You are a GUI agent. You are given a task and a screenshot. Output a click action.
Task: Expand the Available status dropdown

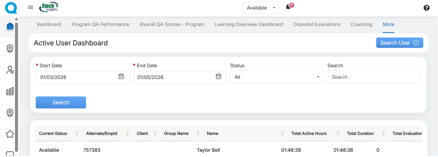coord(261,8)
